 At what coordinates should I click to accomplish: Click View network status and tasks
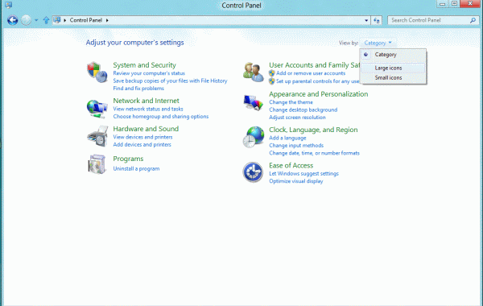click(148, 109)
